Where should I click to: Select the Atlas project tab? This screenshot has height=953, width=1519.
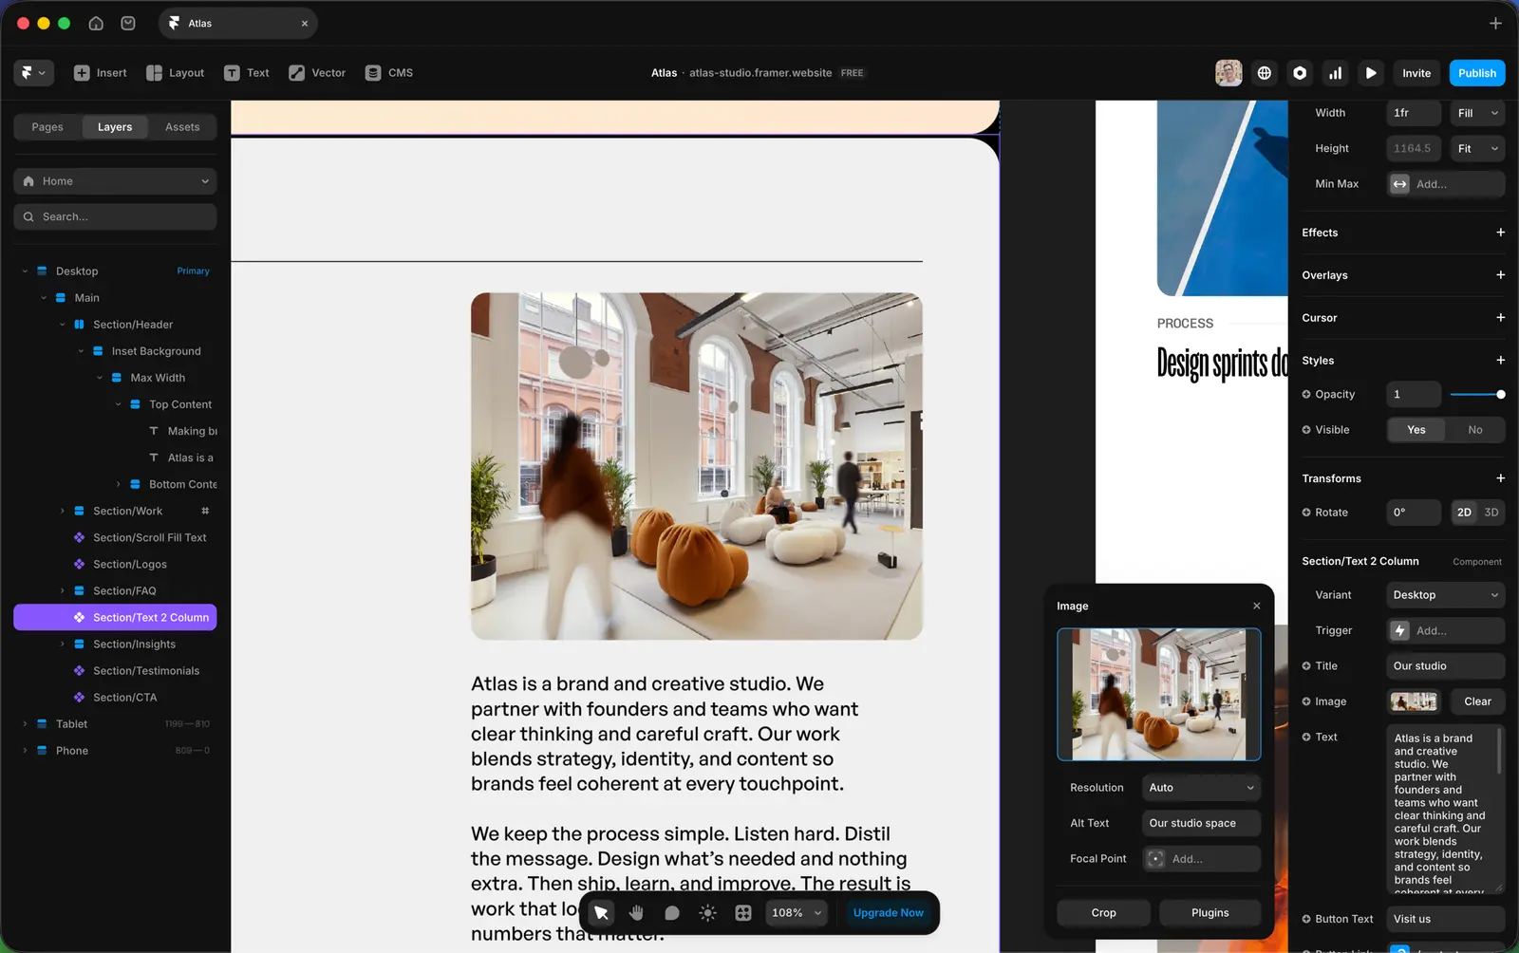click(237, 23)
